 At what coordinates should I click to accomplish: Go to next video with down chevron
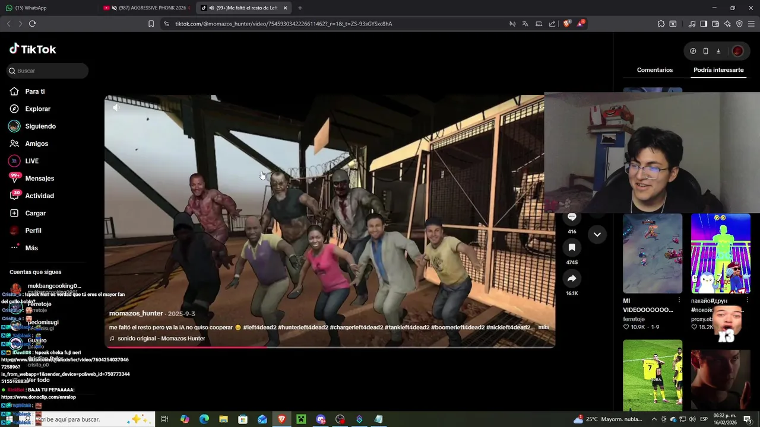[x=597, y=234]
